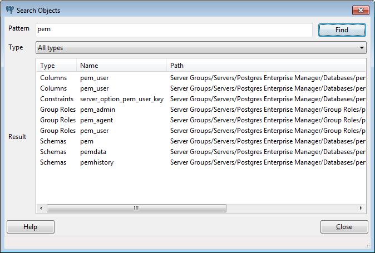The image size is (375, 253).
Task: Select the pem_agent Group Roles result
Action: [97, 120]
